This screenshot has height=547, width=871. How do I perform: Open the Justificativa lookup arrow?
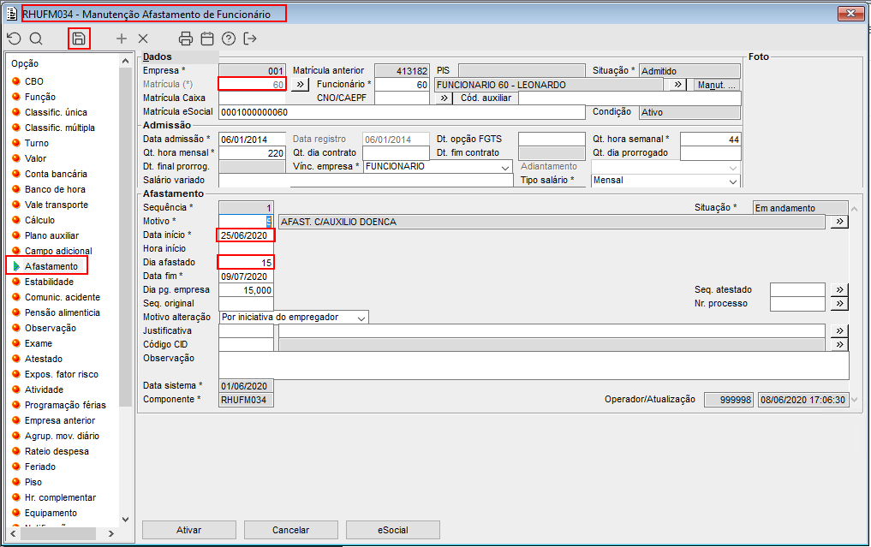[839, 330]
